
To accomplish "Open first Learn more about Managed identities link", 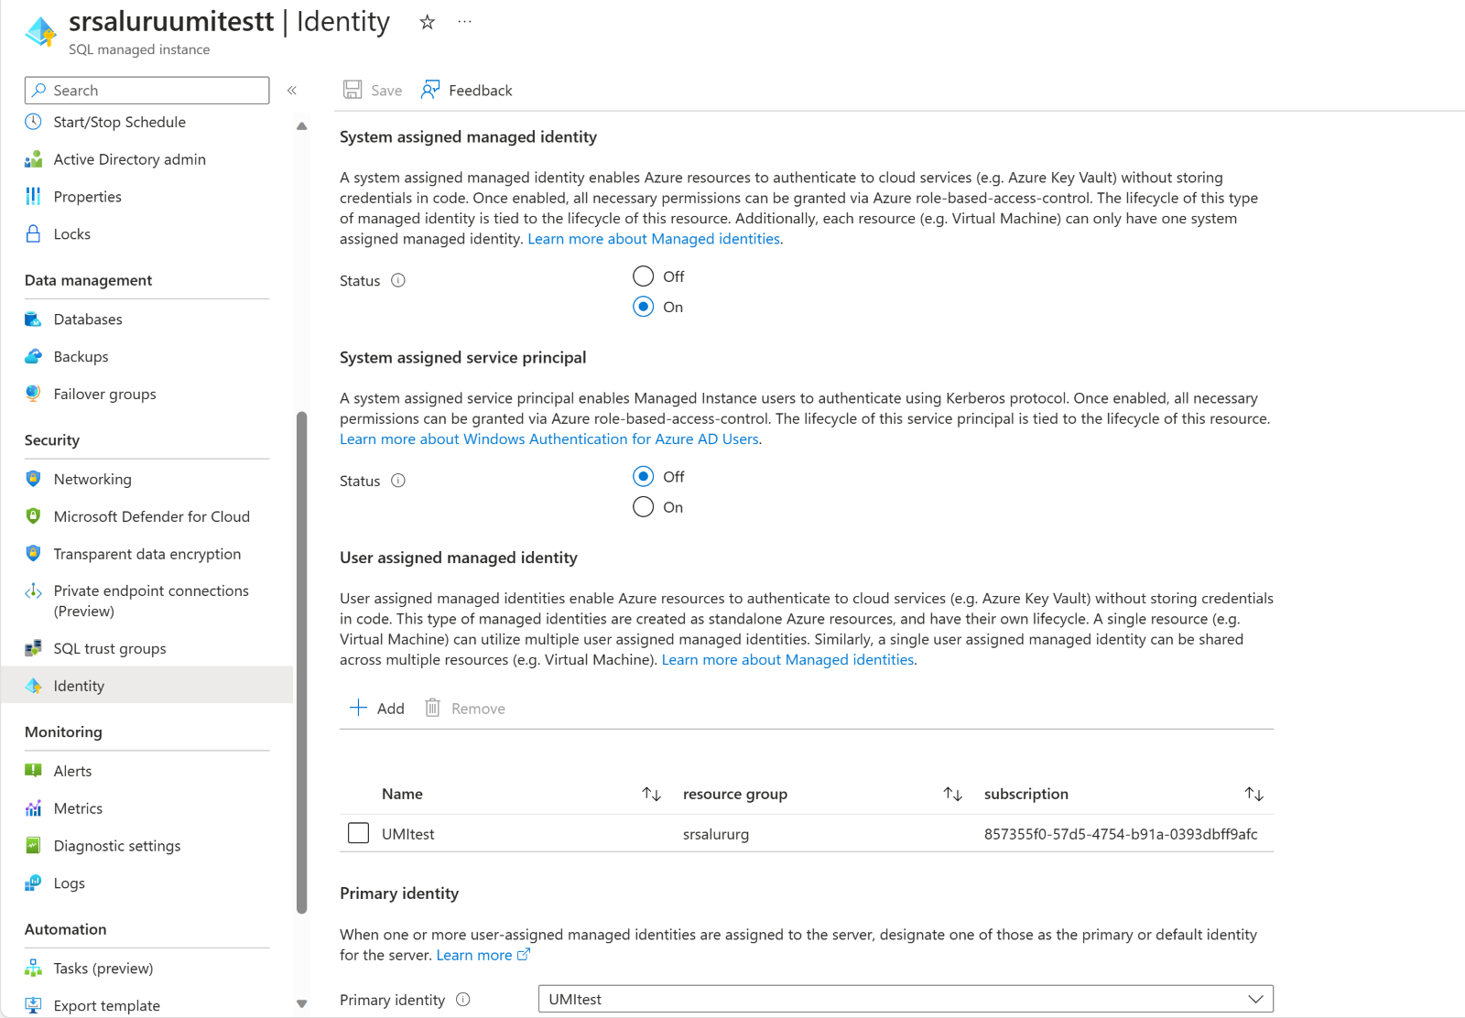I will point(654,239).
